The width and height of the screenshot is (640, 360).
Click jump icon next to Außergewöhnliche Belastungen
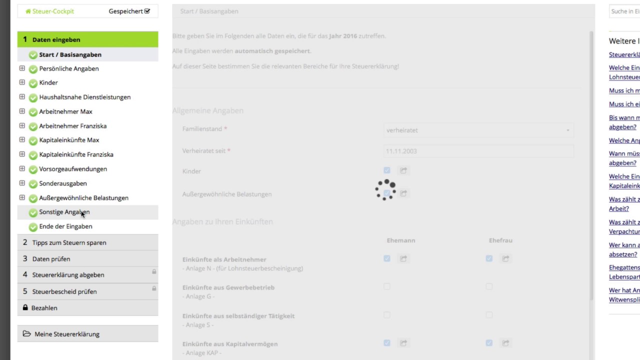click(403, 193)
